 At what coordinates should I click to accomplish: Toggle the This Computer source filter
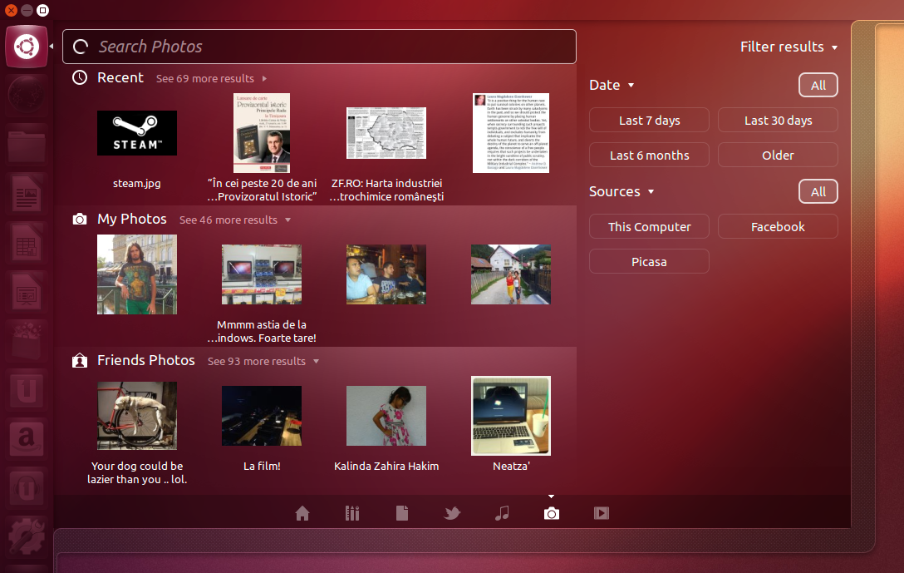(x=649, y=226)
